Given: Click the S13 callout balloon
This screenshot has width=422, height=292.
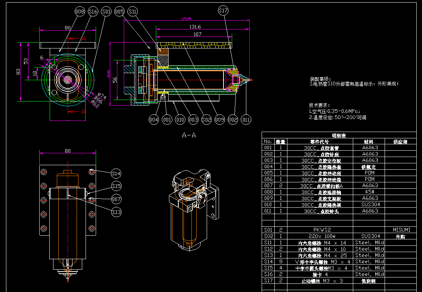Looking at the screenshot, I should click(117, 212).
